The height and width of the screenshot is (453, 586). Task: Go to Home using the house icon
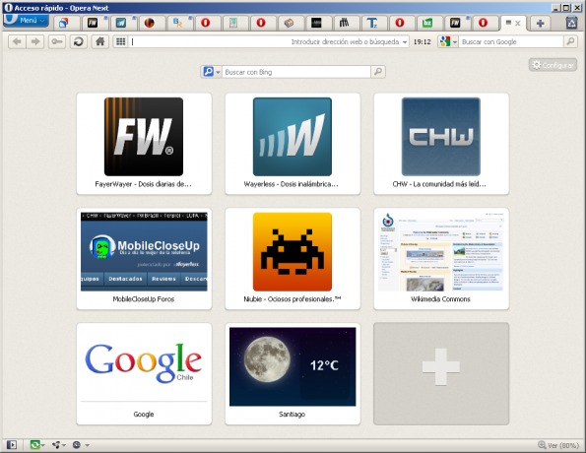pos(99,42)
